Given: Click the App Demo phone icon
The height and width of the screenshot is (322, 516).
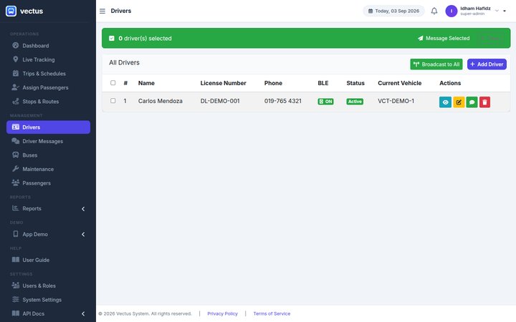Looking at the screenshot, I should (16, 234).
